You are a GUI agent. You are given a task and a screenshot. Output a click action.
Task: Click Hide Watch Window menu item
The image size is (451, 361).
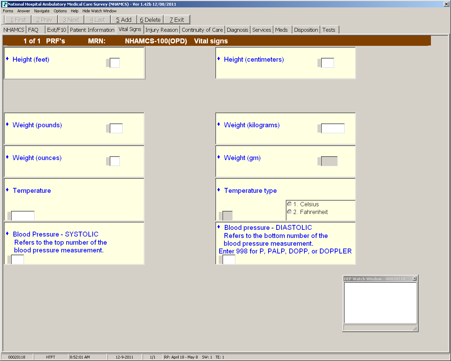point(99,11)
